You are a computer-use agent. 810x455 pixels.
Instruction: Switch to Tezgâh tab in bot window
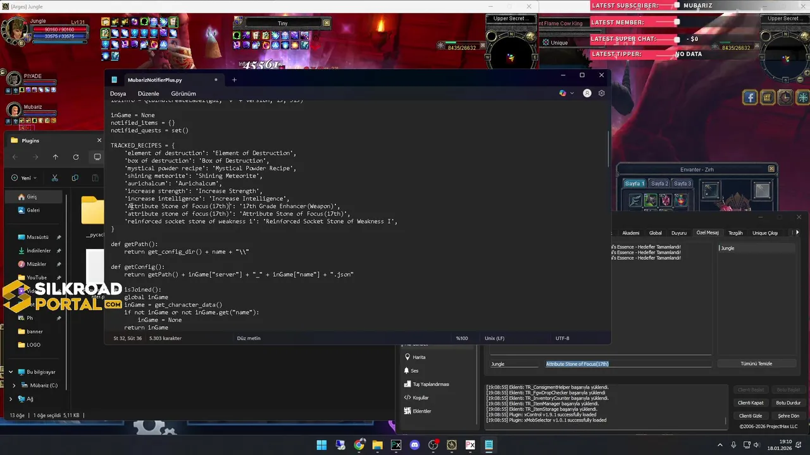(735, 233)
